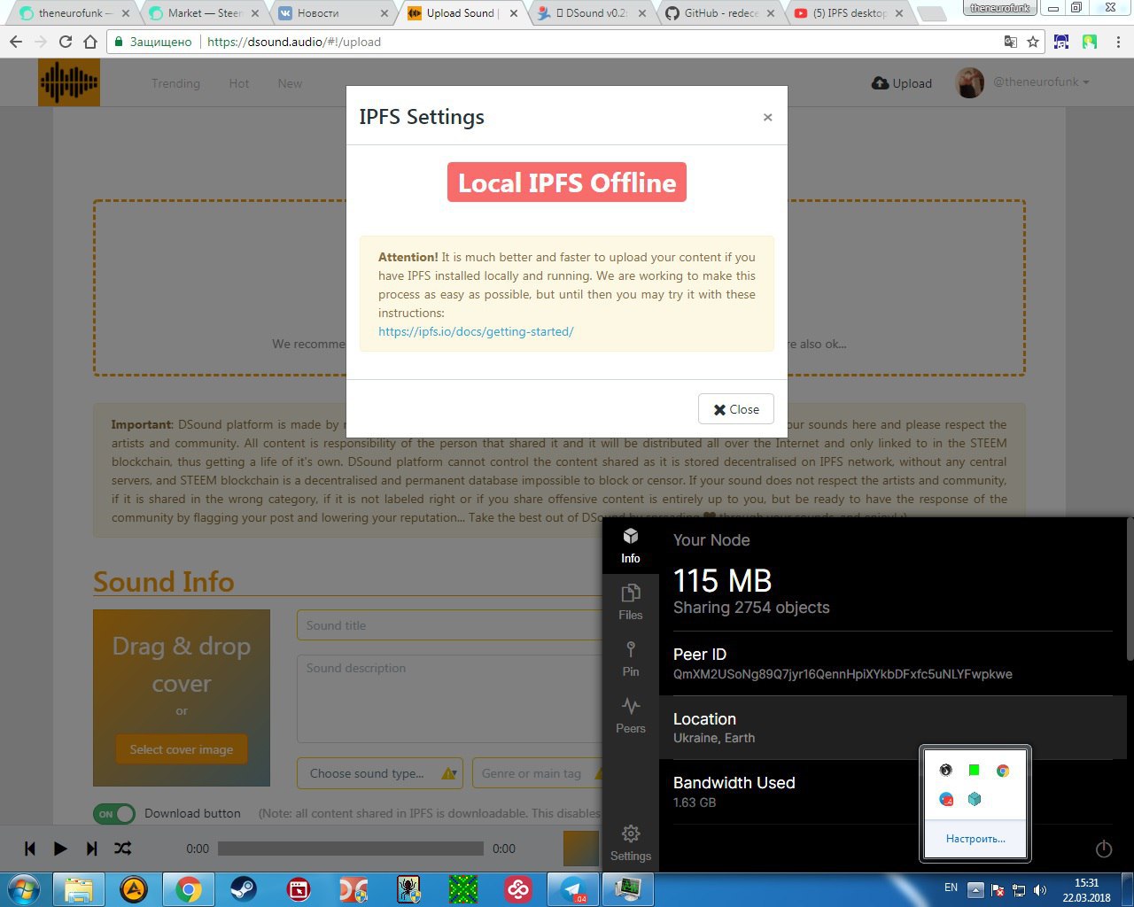Viewport: 1134px width, 907px height.
Task: Bookmark page with the star icon
Action: (x=1033, y=42)
